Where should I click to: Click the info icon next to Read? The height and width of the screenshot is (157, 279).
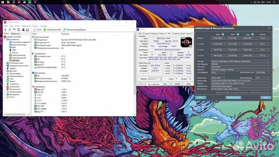[x=223, y=34]
